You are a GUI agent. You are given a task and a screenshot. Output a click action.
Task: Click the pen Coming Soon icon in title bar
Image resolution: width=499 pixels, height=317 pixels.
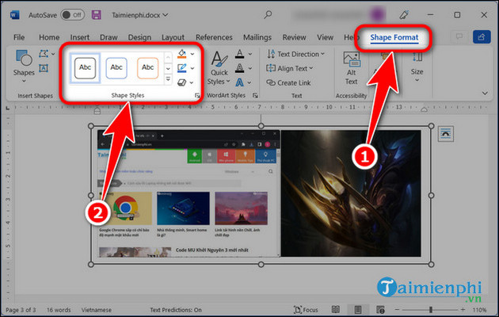404,14
